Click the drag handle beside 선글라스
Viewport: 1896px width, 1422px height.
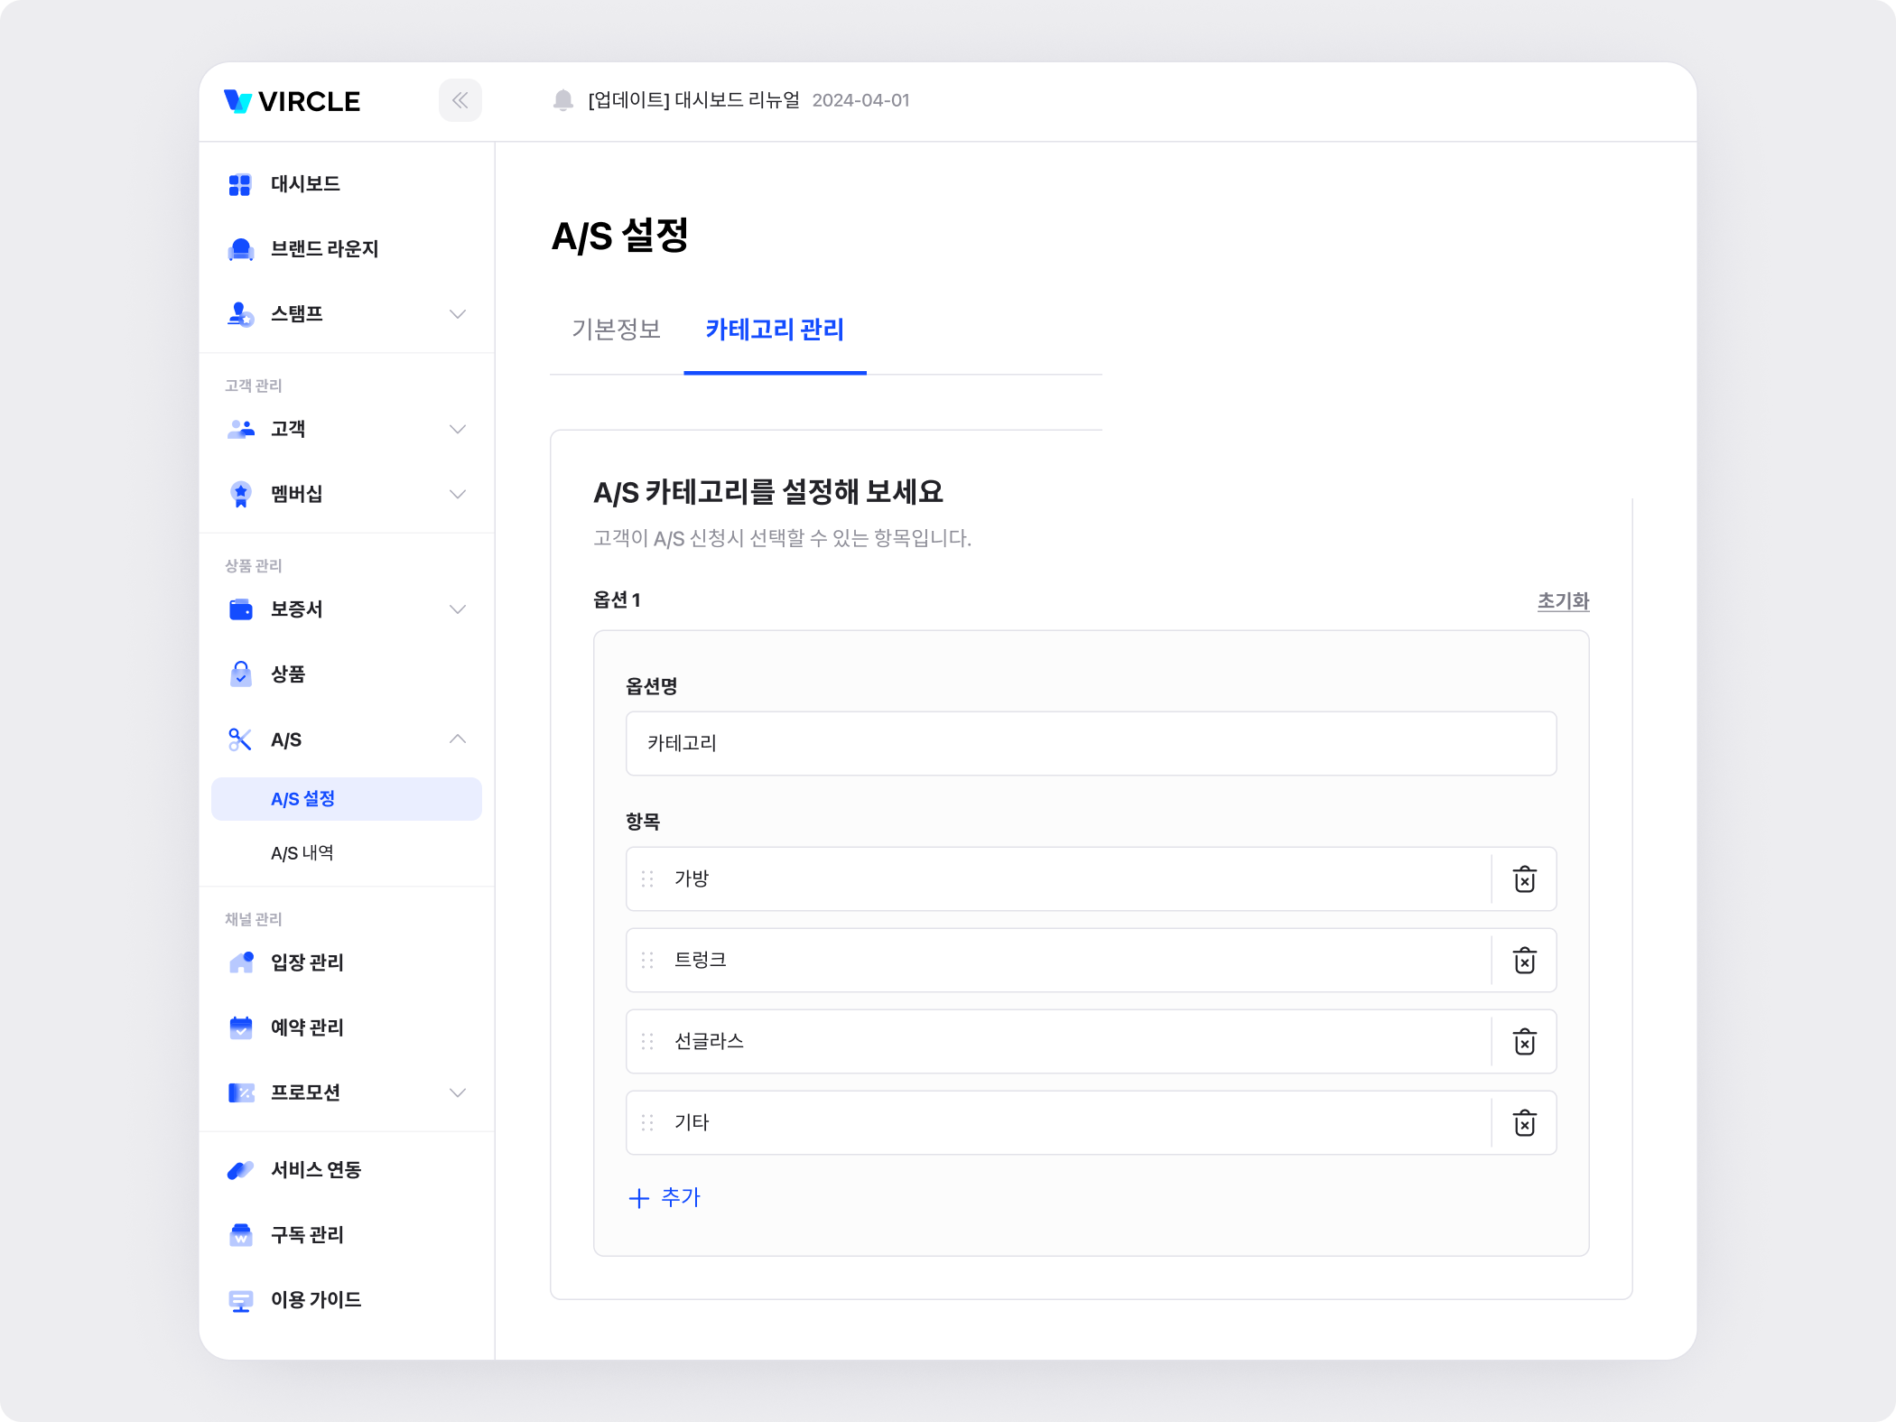(647, 1042)
